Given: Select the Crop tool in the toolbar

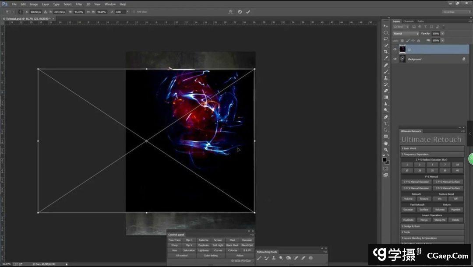Looking at the screenshot, I should [386, 52].
